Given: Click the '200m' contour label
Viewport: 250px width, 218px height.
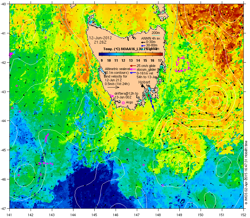Looking at the screenshot, I should (x=156, y=33).
